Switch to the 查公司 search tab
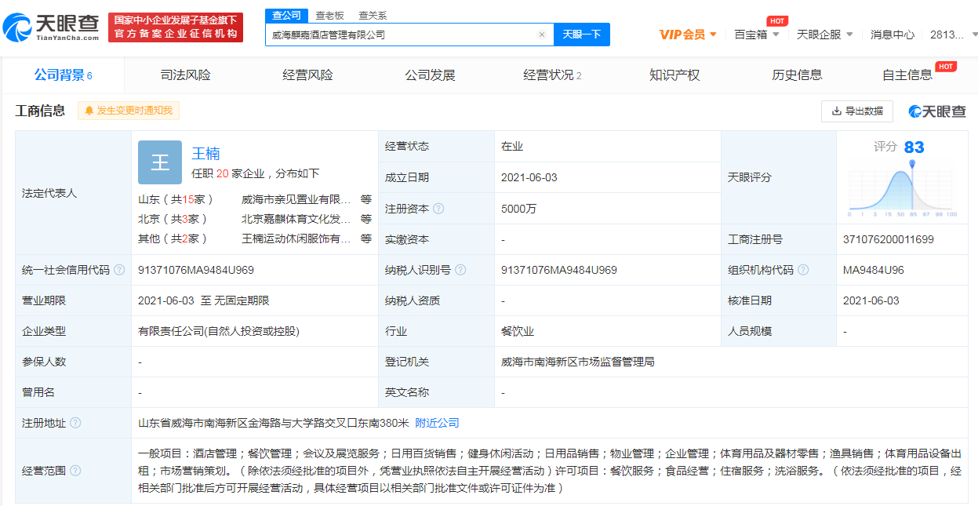The image size is (978, 506). [286, 16]
